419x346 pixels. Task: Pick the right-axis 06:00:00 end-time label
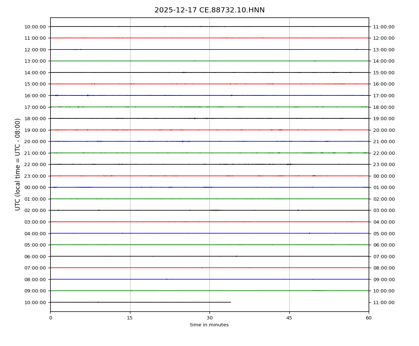tap(384, 245)
